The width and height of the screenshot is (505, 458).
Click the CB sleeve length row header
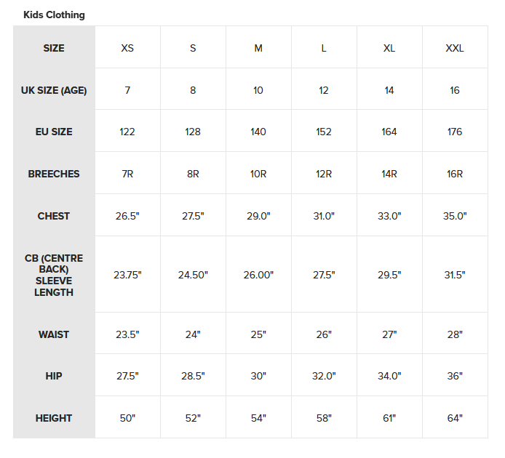click(54, 275)
